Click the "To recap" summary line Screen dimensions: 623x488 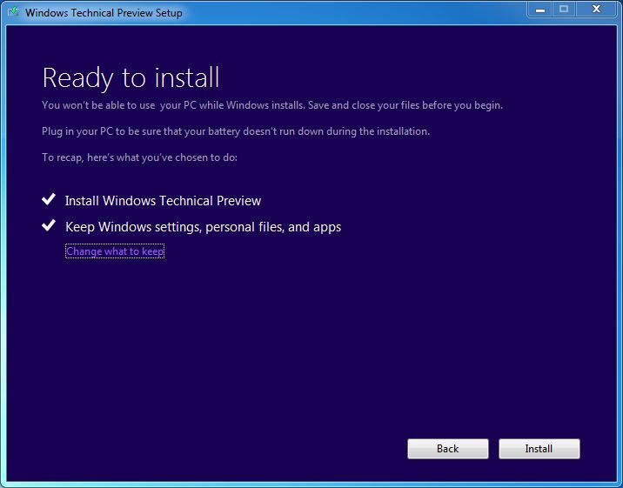click(139, 157)
